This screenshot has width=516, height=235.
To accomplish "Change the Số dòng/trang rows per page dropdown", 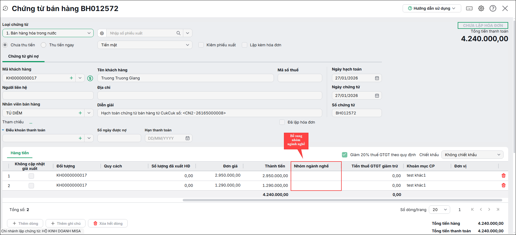I will point(439,210).
